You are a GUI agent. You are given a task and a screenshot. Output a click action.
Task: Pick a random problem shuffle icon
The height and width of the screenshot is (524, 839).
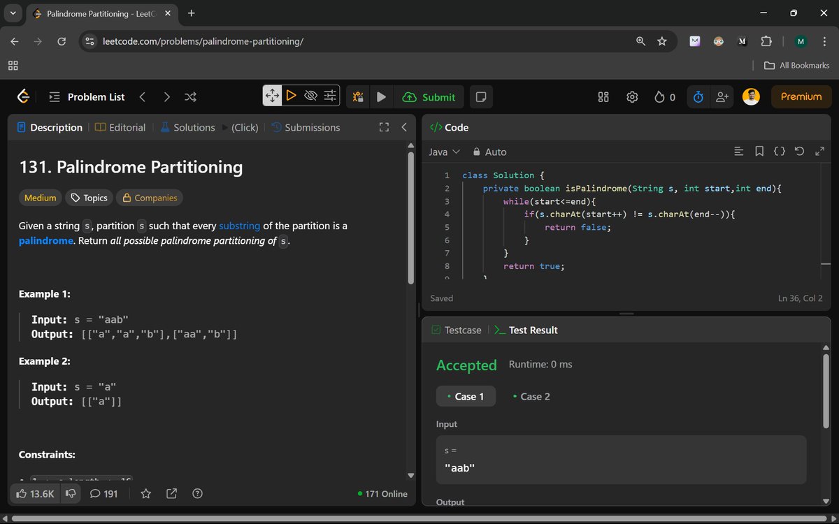190,97
